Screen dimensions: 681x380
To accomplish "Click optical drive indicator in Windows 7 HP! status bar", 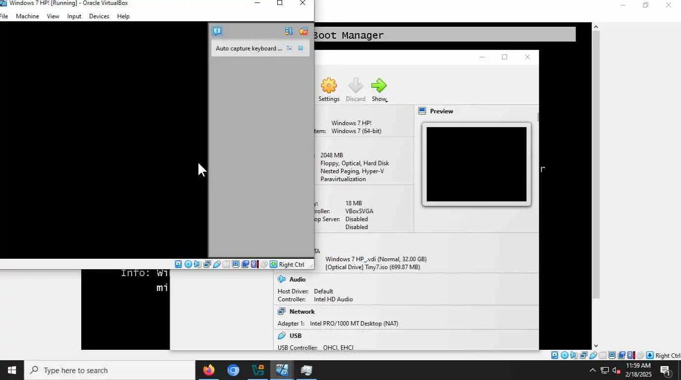I will click(x=188, y=264).
